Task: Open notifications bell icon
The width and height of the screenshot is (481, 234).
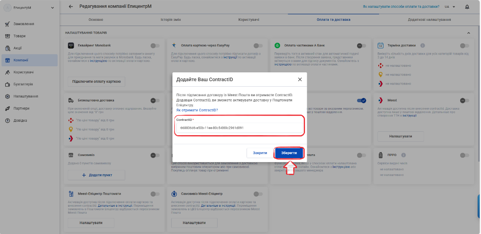Action: [x=467, y=7]
